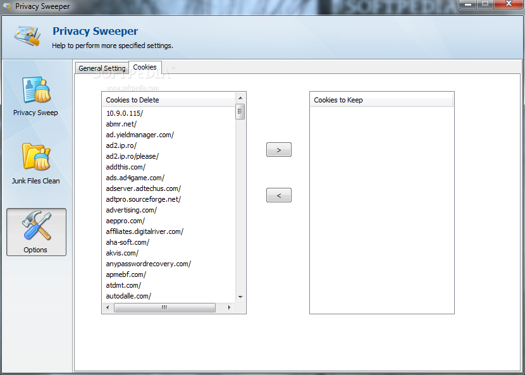
Task: Click the app icon in the title bar
Action: click(x=7, y=6)
